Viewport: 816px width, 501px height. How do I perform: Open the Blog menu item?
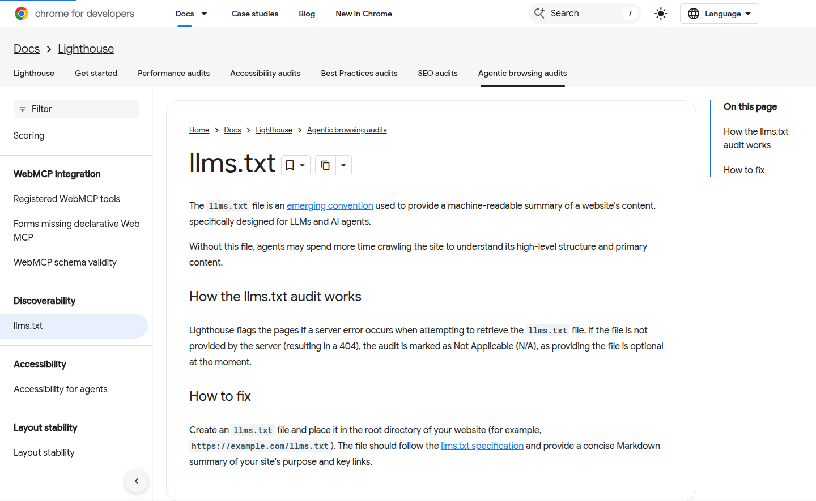coord(307,14)
